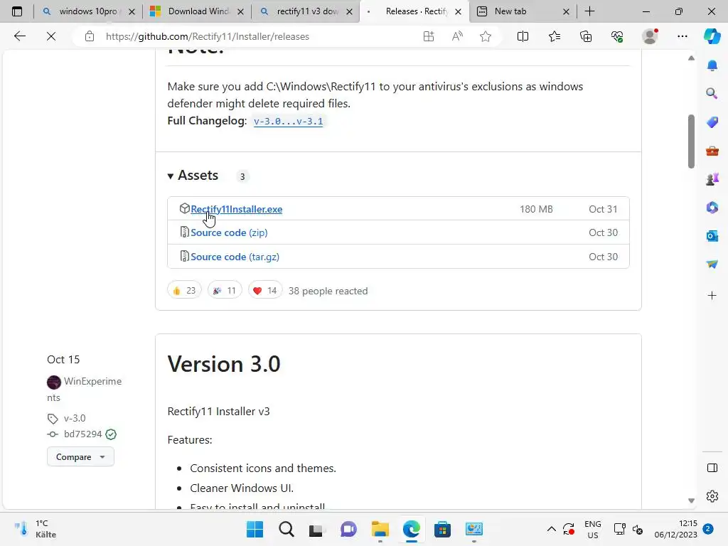The height and width of the screenshot is (546, 728).
Task: Select the Version 3.0 heading text
Action: pos(224,364)
